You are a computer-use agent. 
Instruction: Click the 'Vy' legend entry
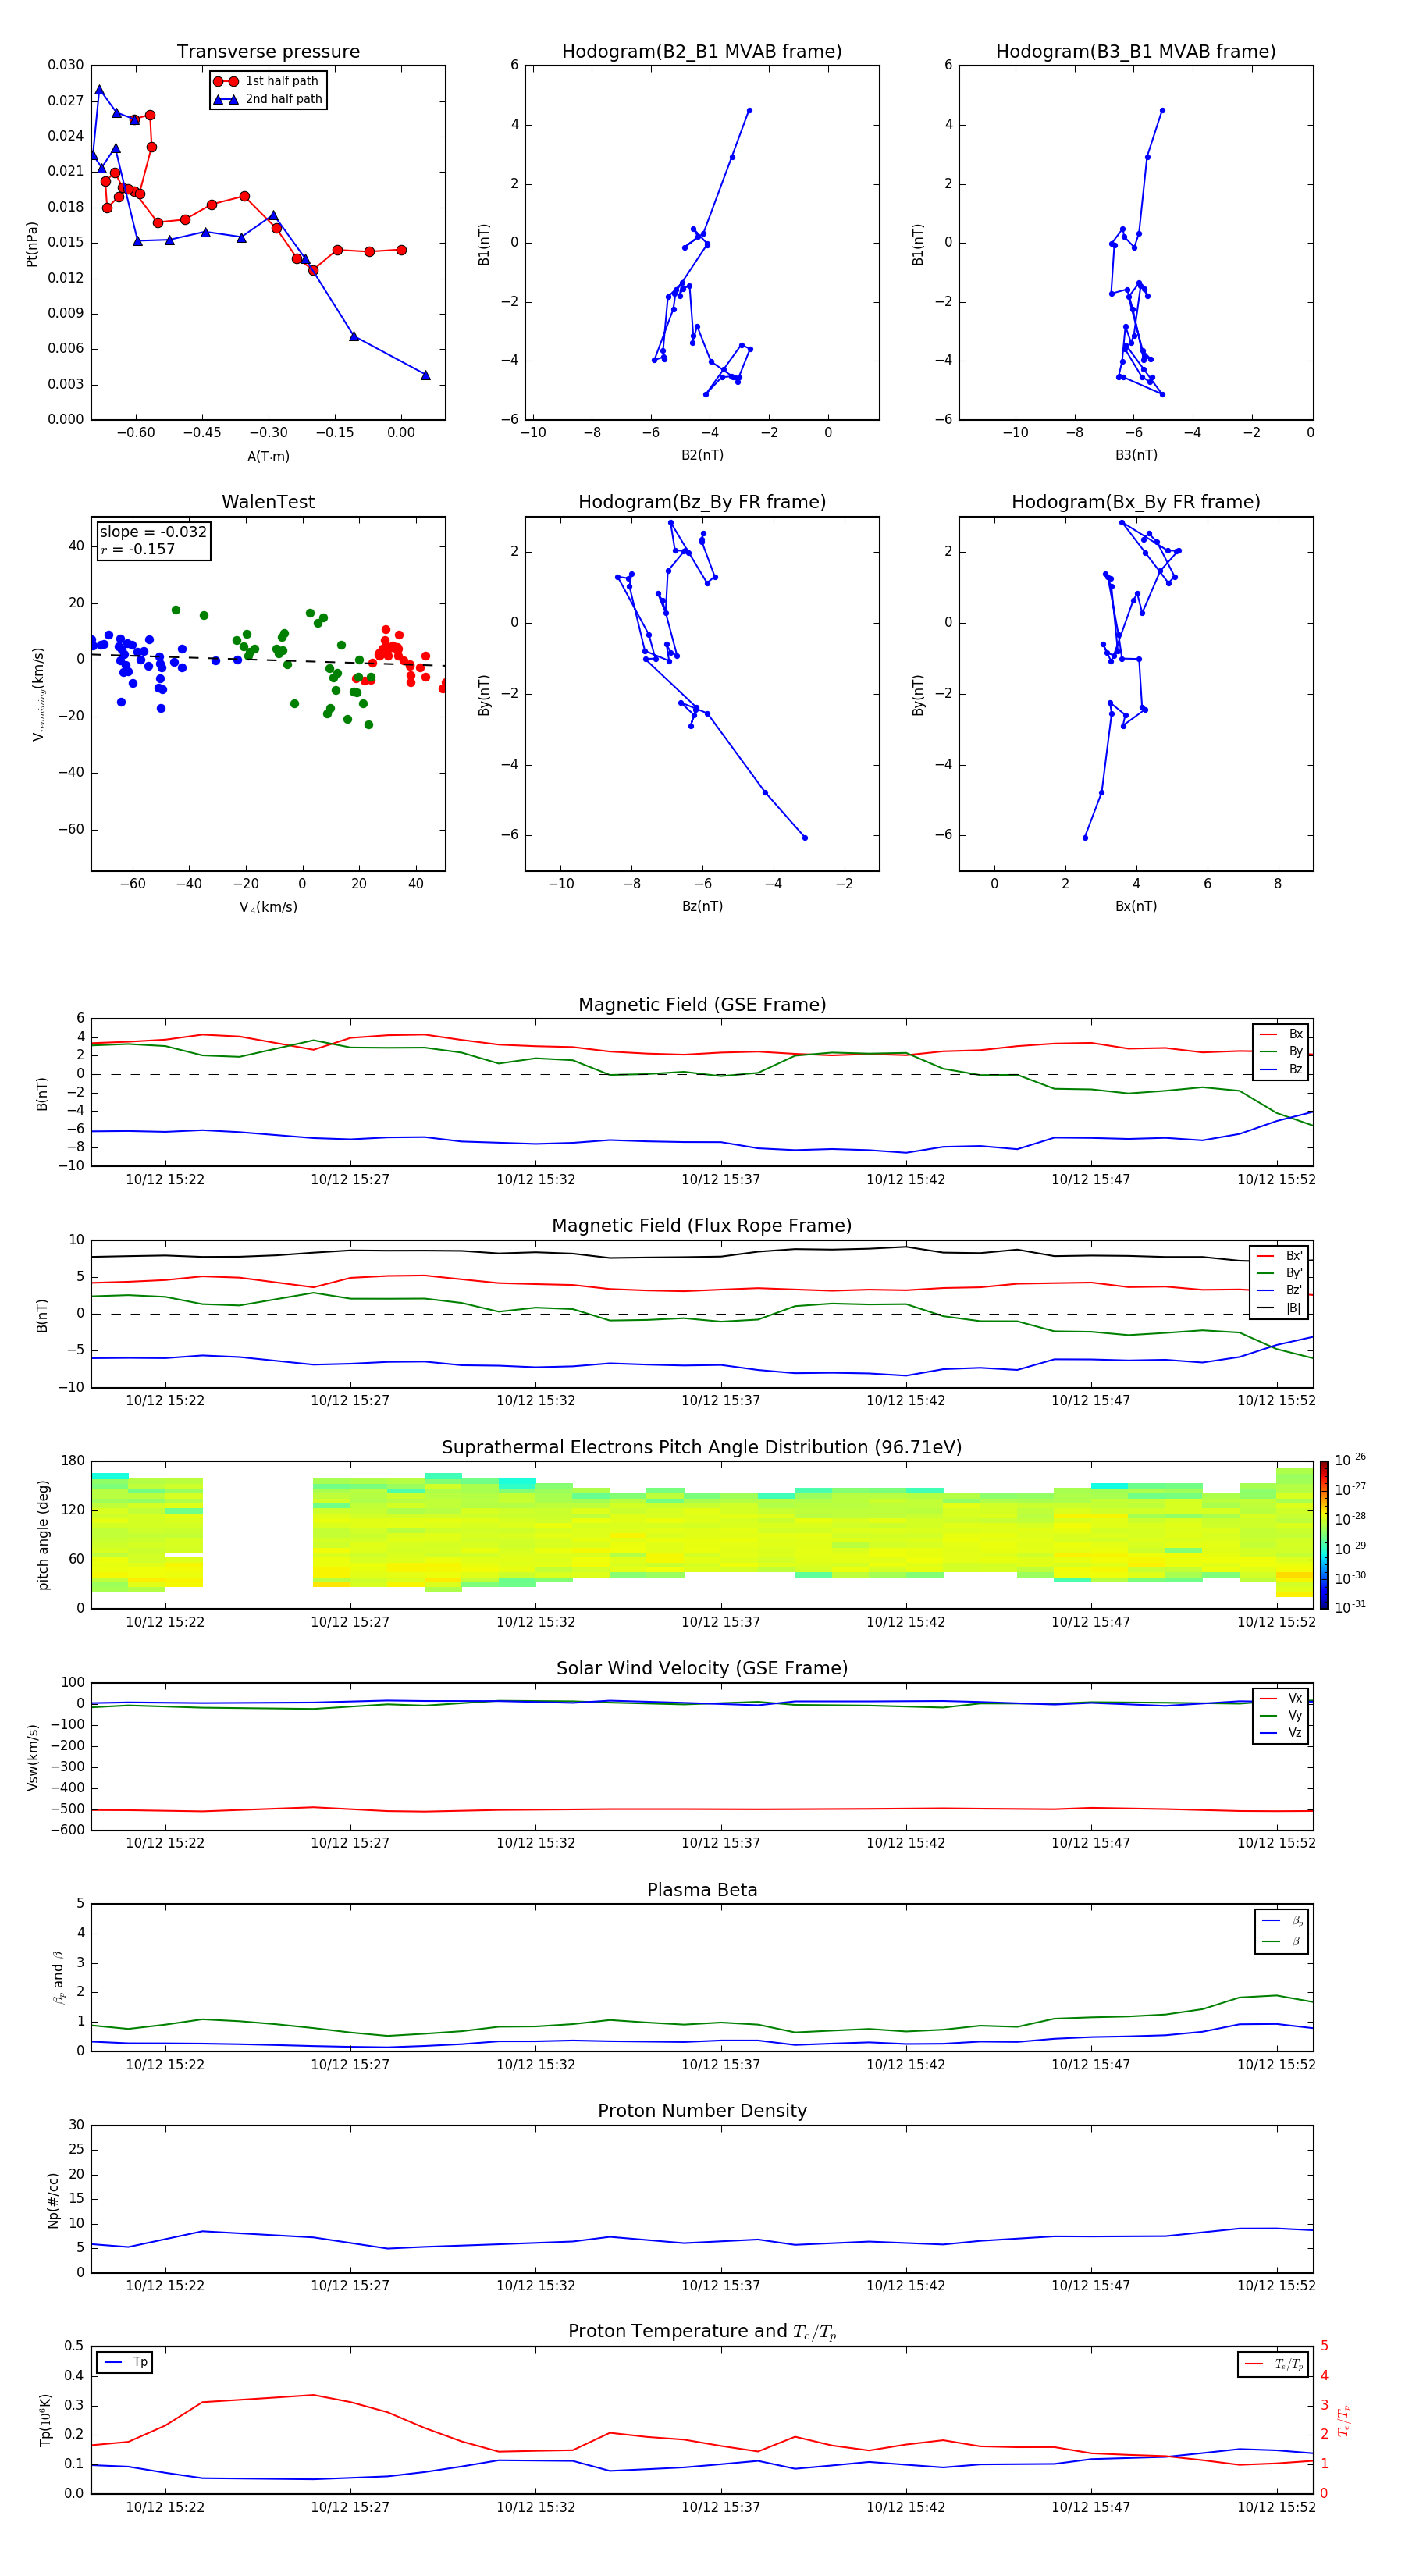coord(1281,1716)
